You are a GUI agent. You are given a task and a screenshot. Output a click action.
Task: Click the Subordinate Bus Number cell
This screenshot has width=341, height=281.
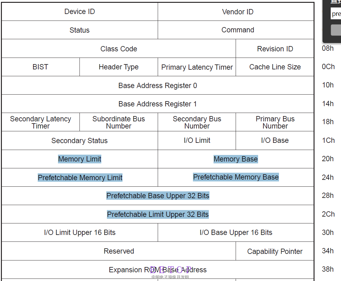pos(118,122)
